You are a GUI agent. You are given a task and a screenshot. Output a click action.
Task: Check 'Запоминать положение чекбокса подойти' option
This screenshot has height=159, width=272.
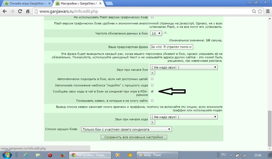[152, 85]
